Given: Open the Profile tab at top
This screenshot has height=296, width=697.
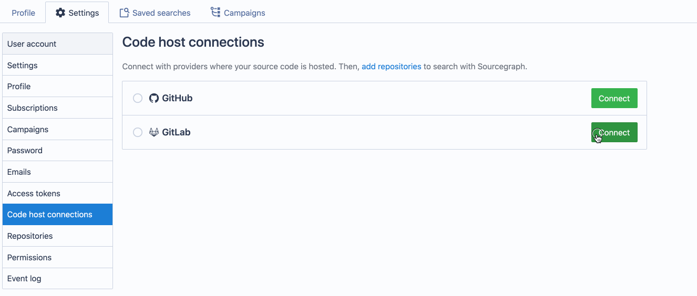Looking at the screenshot, I should click(23, 13).
